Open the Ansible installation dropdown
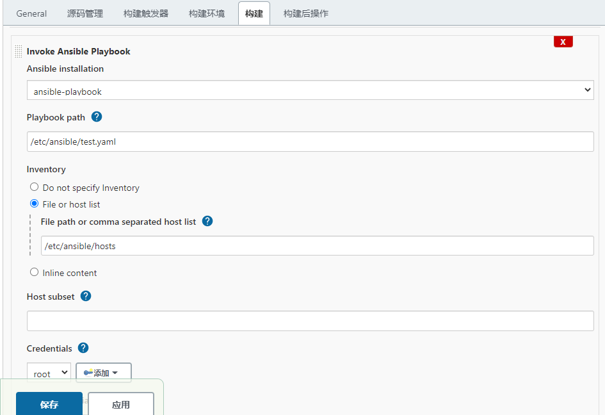Image resolution: width=605 pixels, height=415 pixels. click(311, 90)
